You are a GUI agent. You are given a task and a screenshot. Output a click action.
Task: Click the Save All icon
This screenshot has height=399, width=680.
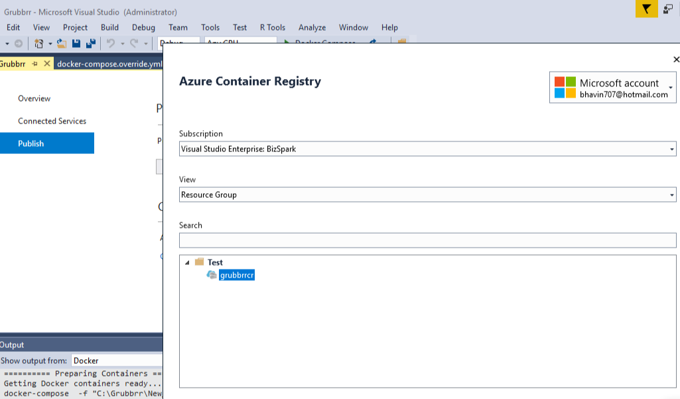tap(91, 43)
